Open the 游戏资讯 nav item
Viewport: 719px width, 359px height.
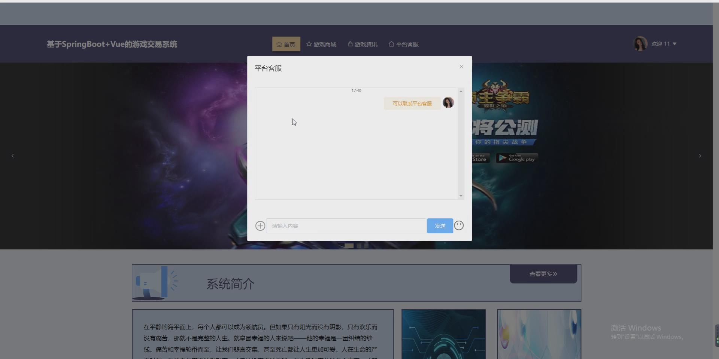coord(362,44)
